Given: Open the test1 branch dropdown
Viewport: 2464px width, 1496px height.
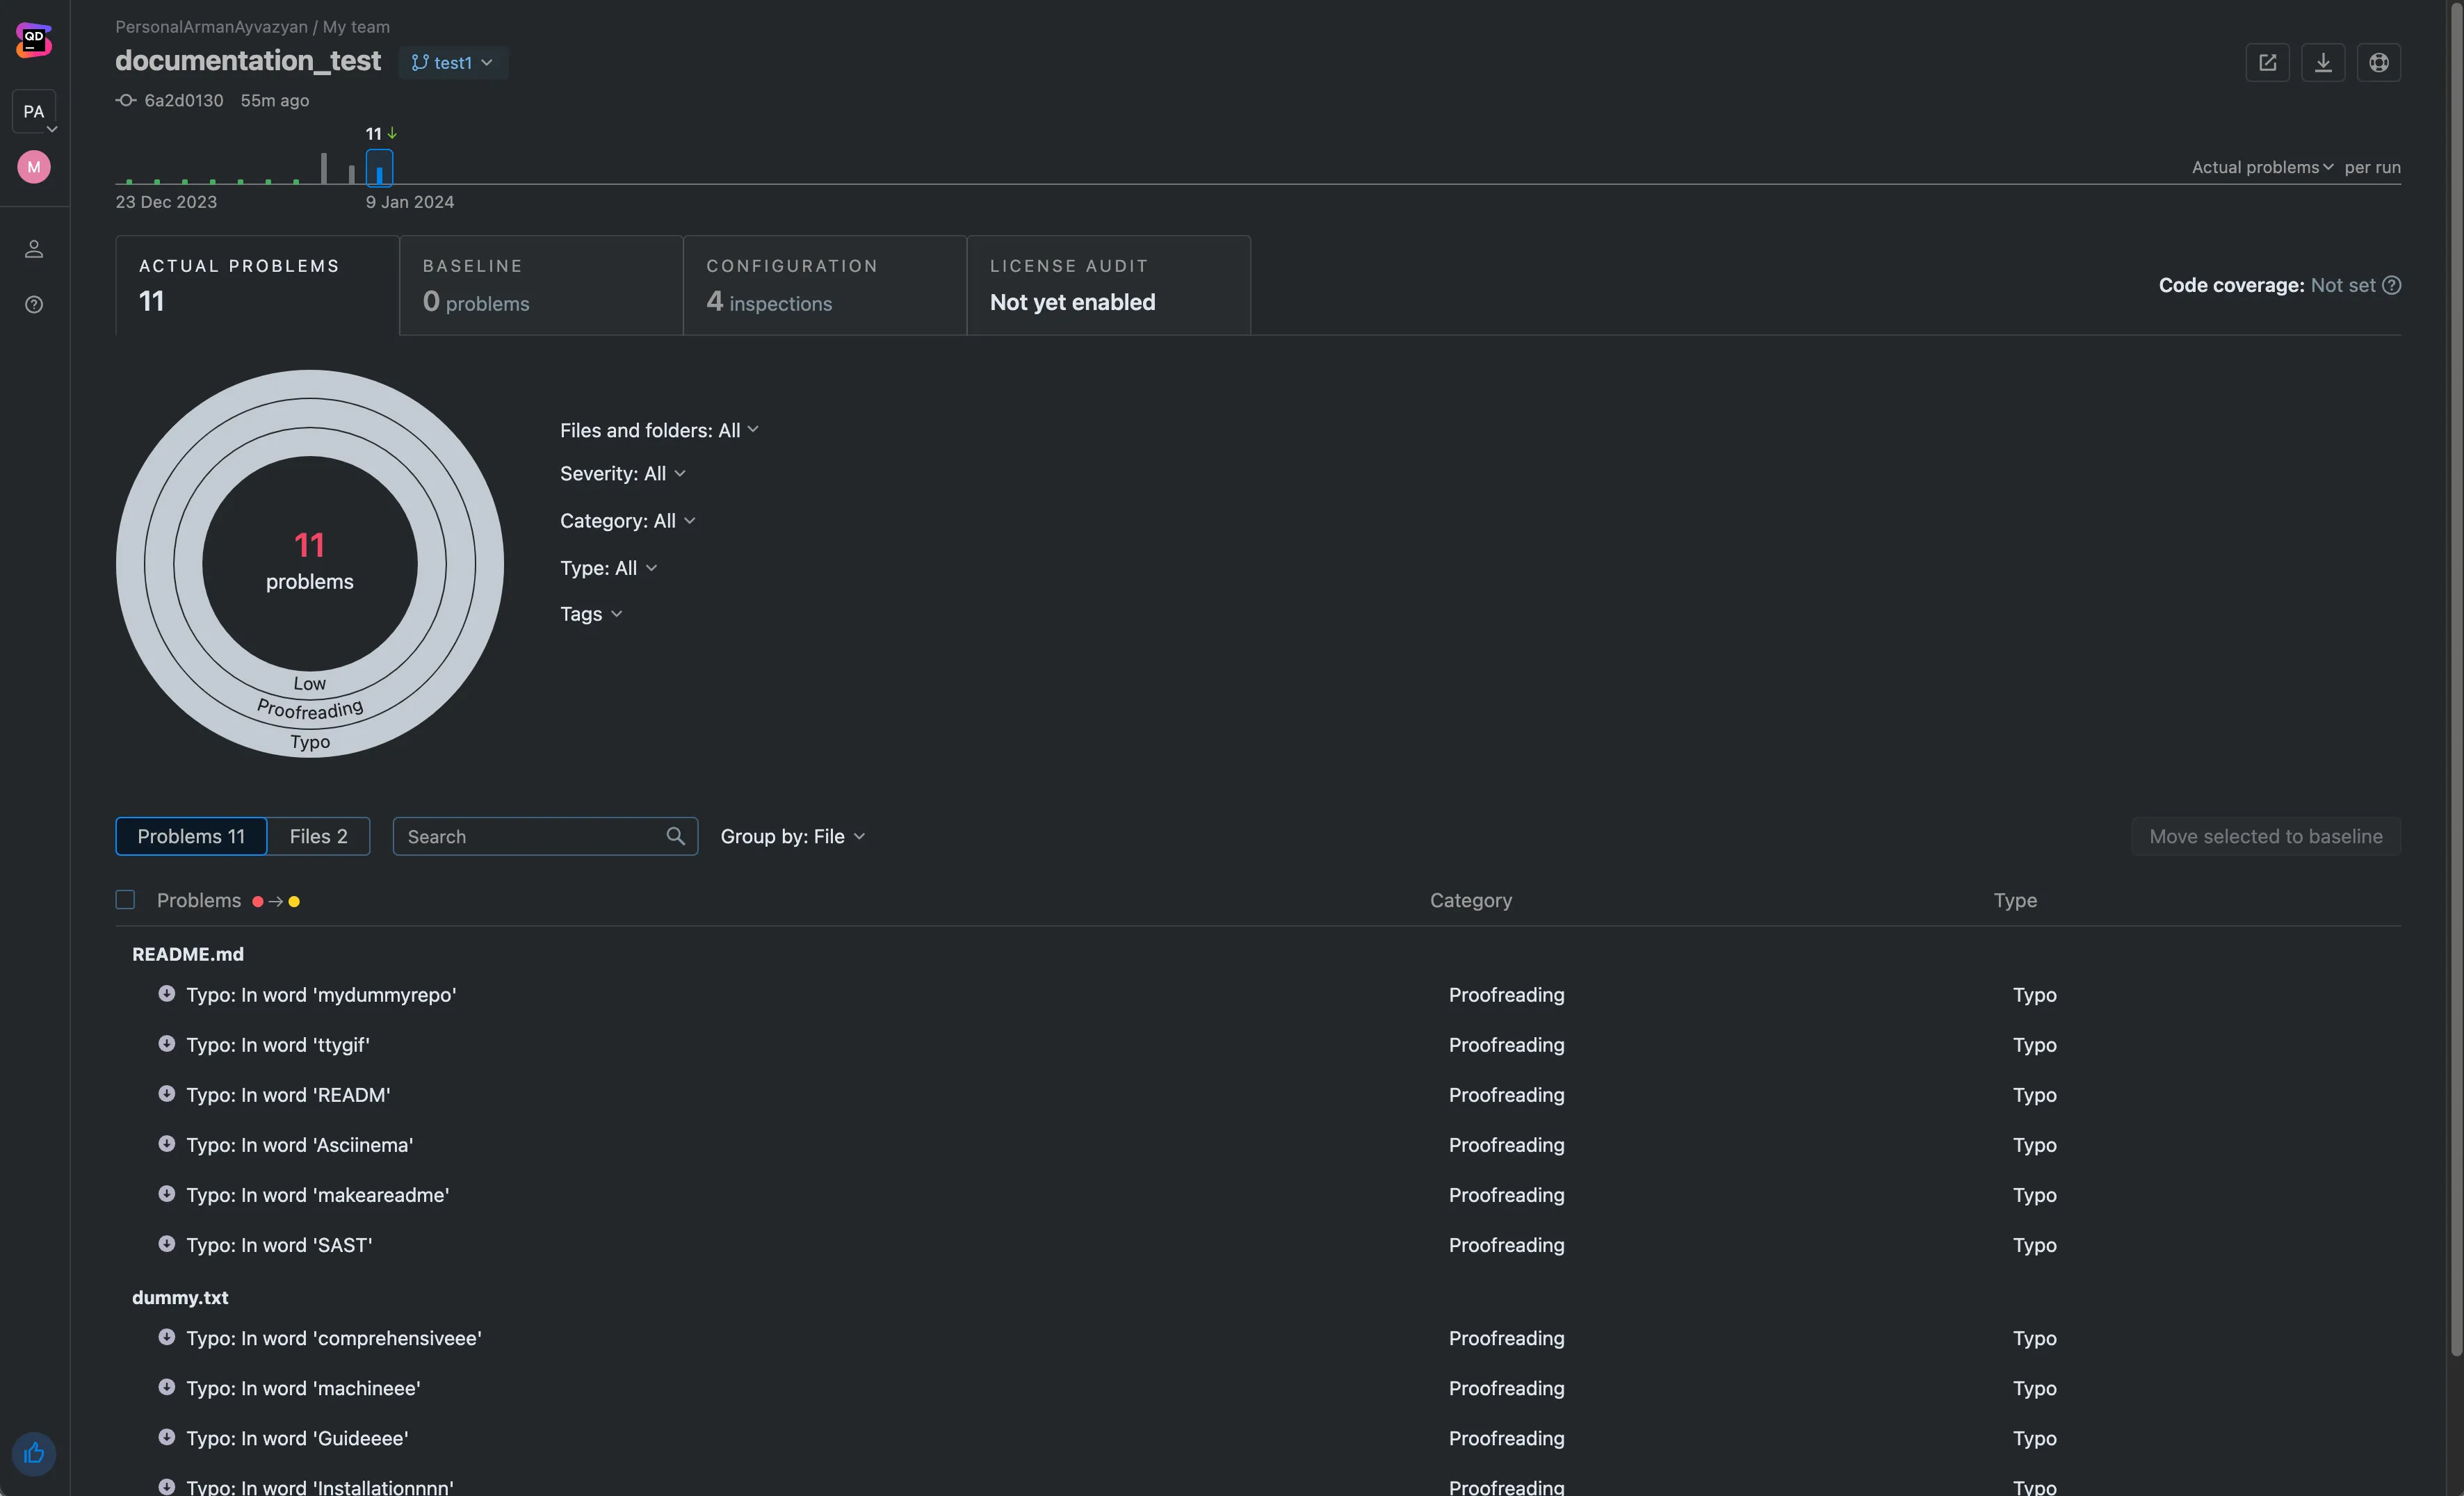Looking at the screenshot, I should tap(453, 63).
